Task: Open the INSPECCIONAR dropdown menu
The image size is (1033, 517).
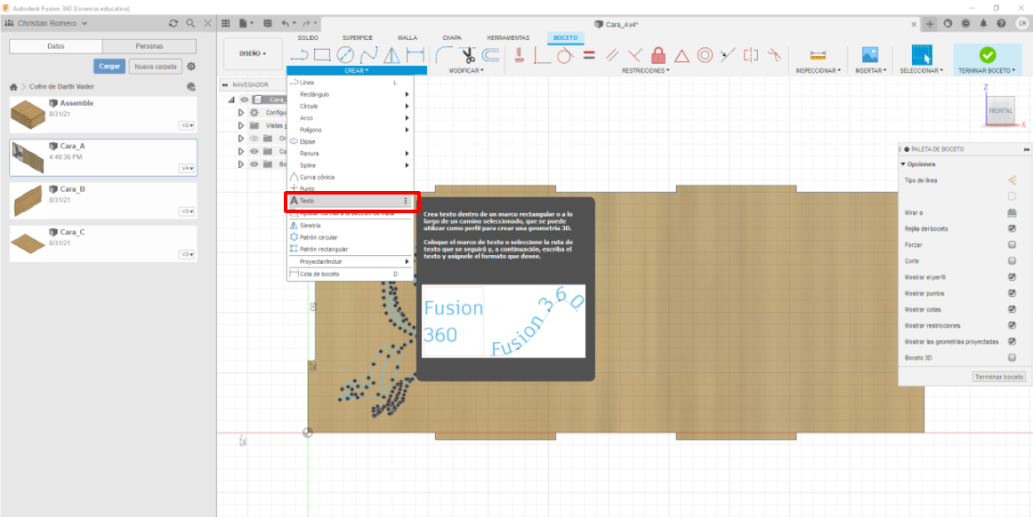Action: coord(818,70)
